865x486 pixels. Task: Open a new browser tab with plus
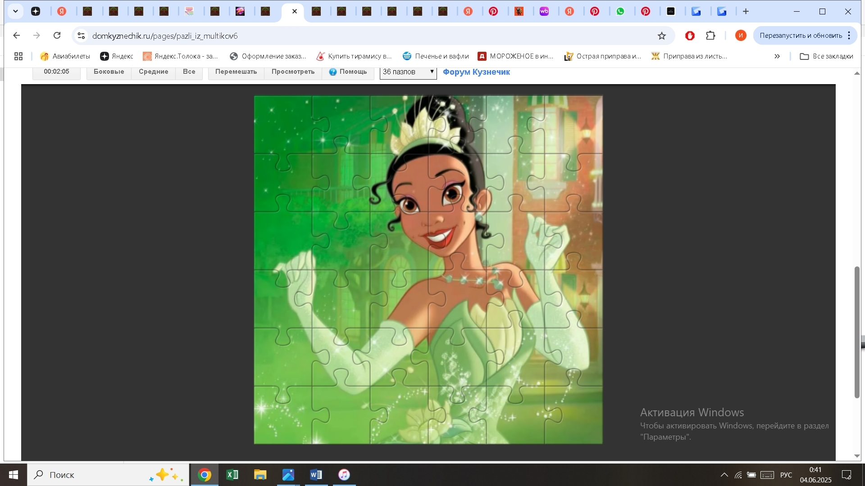746,11
